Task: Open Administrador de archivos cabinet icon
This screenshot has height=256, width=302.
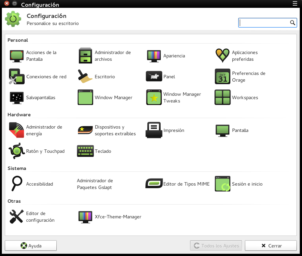Action: [x=85, y=56]
